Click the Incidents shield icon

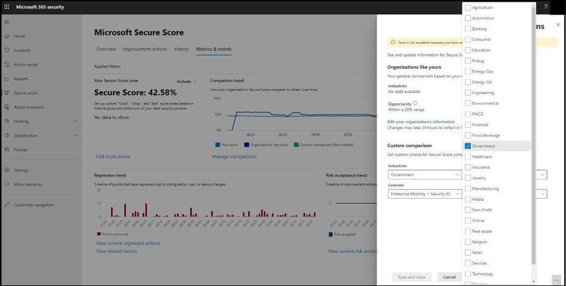tap(6, 50)
